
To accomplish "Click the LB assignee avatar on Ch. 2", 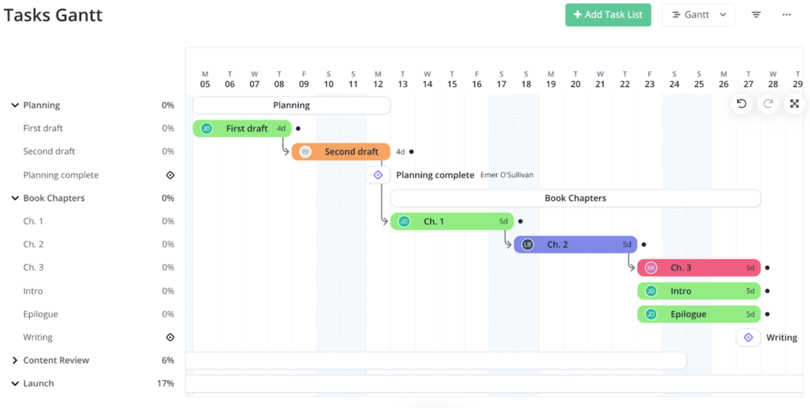I will 526,244.
